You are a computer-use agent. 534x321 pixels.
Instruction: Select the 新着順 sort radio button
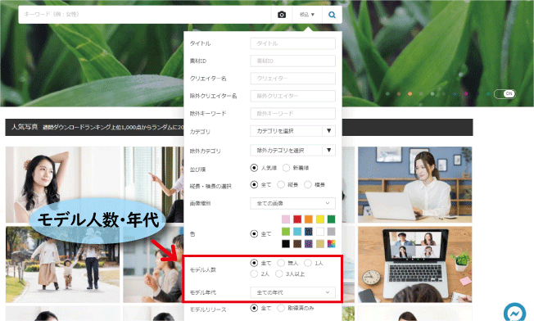point(286,168)
